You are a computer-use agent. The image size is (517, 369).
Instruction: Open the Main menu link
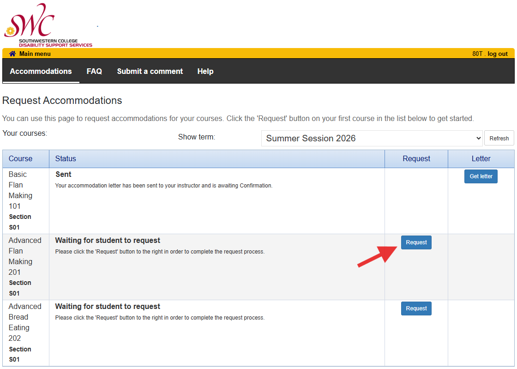click(x=35, y=54)
